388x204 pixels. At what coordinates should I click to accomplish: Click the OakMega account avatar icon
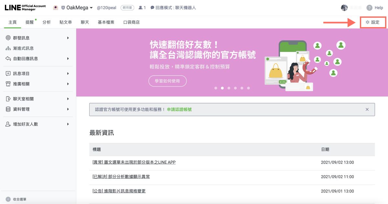(56, 8)
